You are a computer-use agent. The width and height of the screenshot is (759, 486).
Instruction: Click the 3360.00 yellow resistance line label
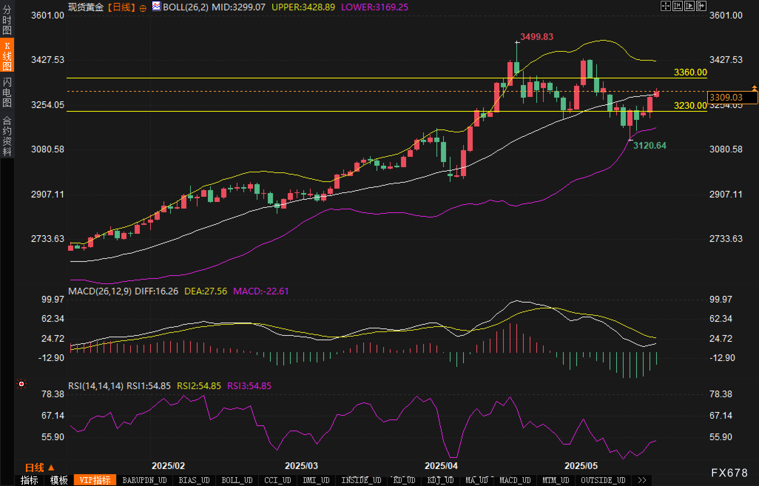click(x=690, y=72)
